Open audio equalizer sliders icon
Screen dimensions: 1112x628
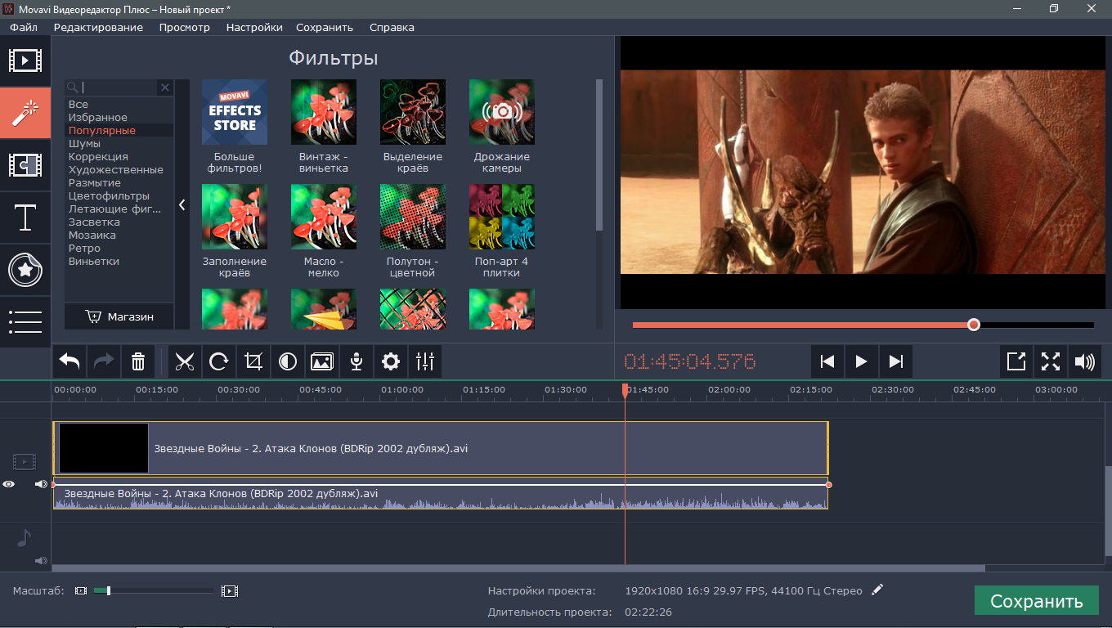point(425,361)
